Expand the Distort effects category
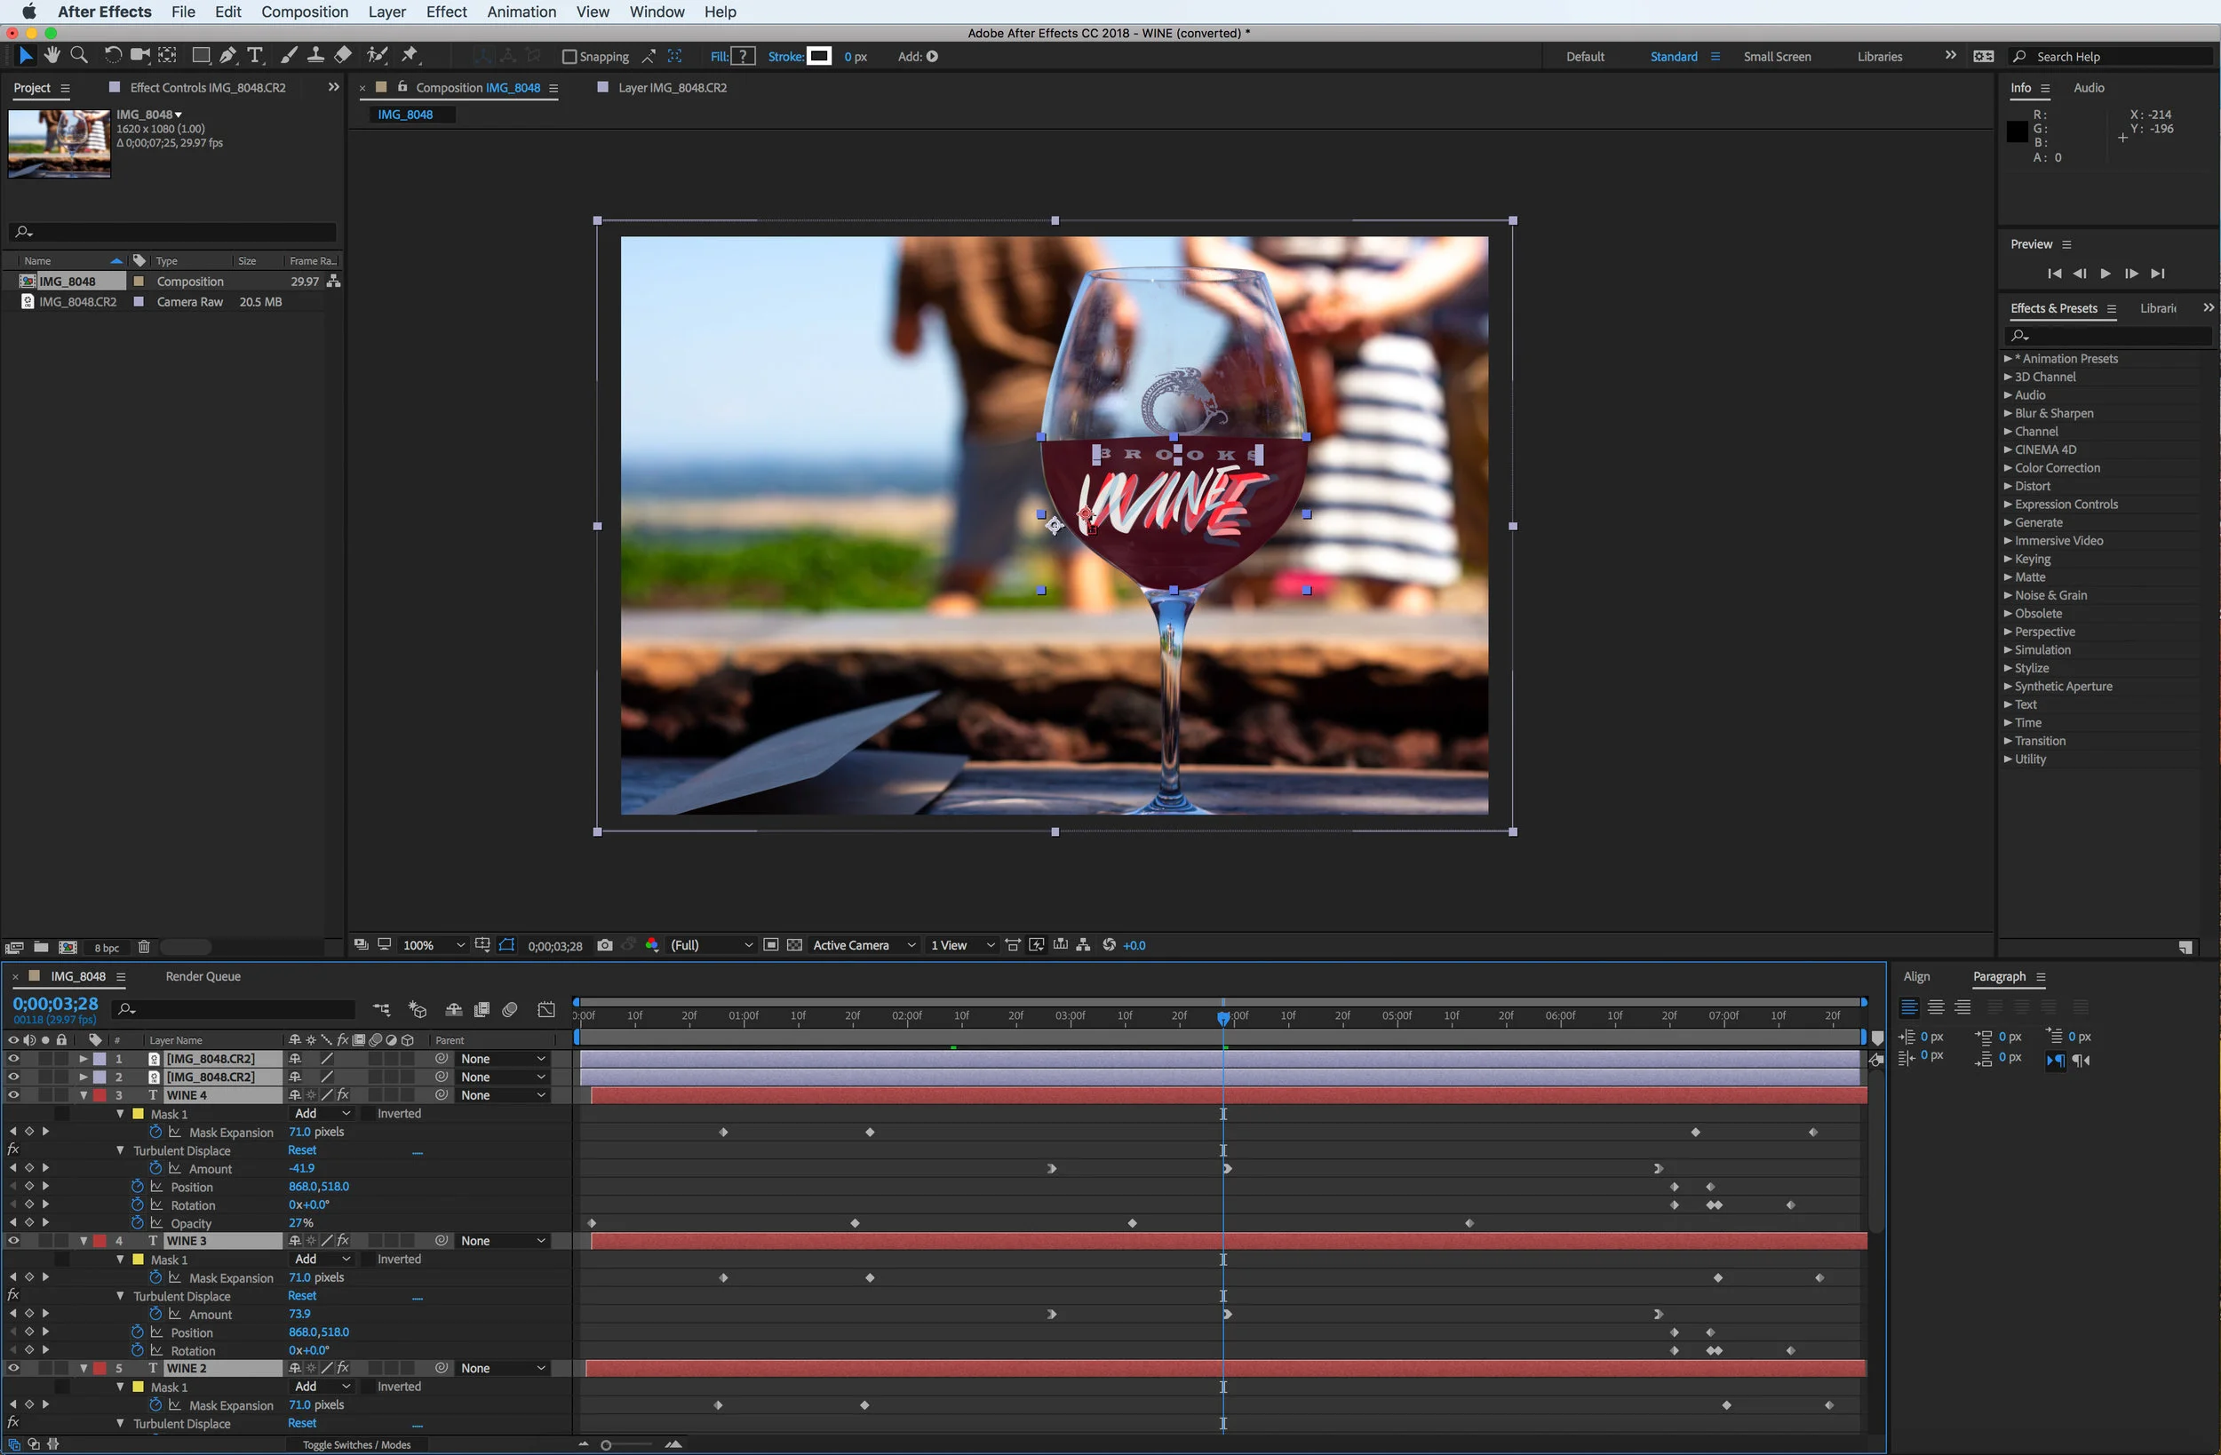This screenshot has width=2221, height=1455. coord(2009,486)
